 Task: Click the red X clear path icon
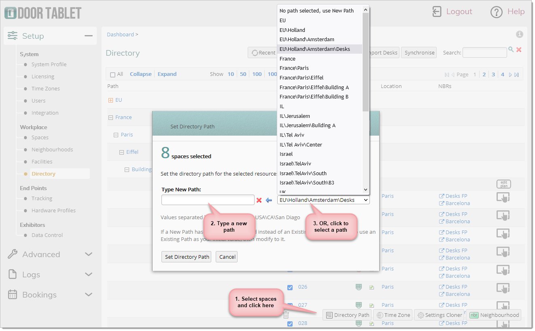(259, 200)
